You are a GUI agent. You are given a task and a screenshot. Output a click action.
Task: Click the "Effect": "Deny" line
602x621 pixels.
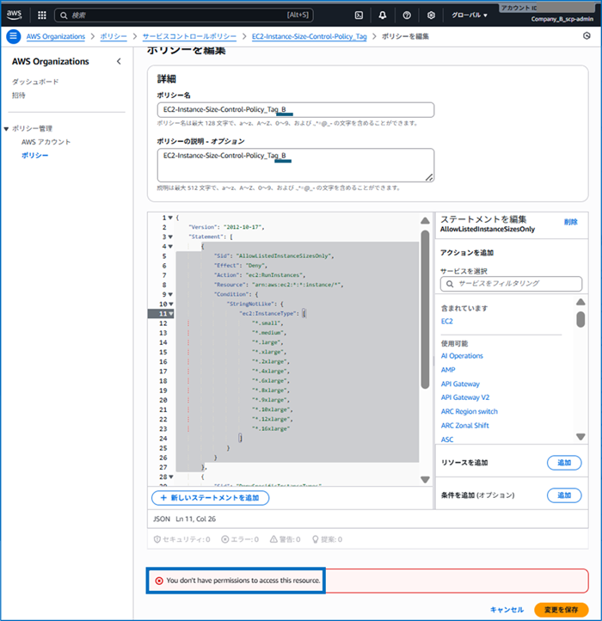(x=241, y=266)
